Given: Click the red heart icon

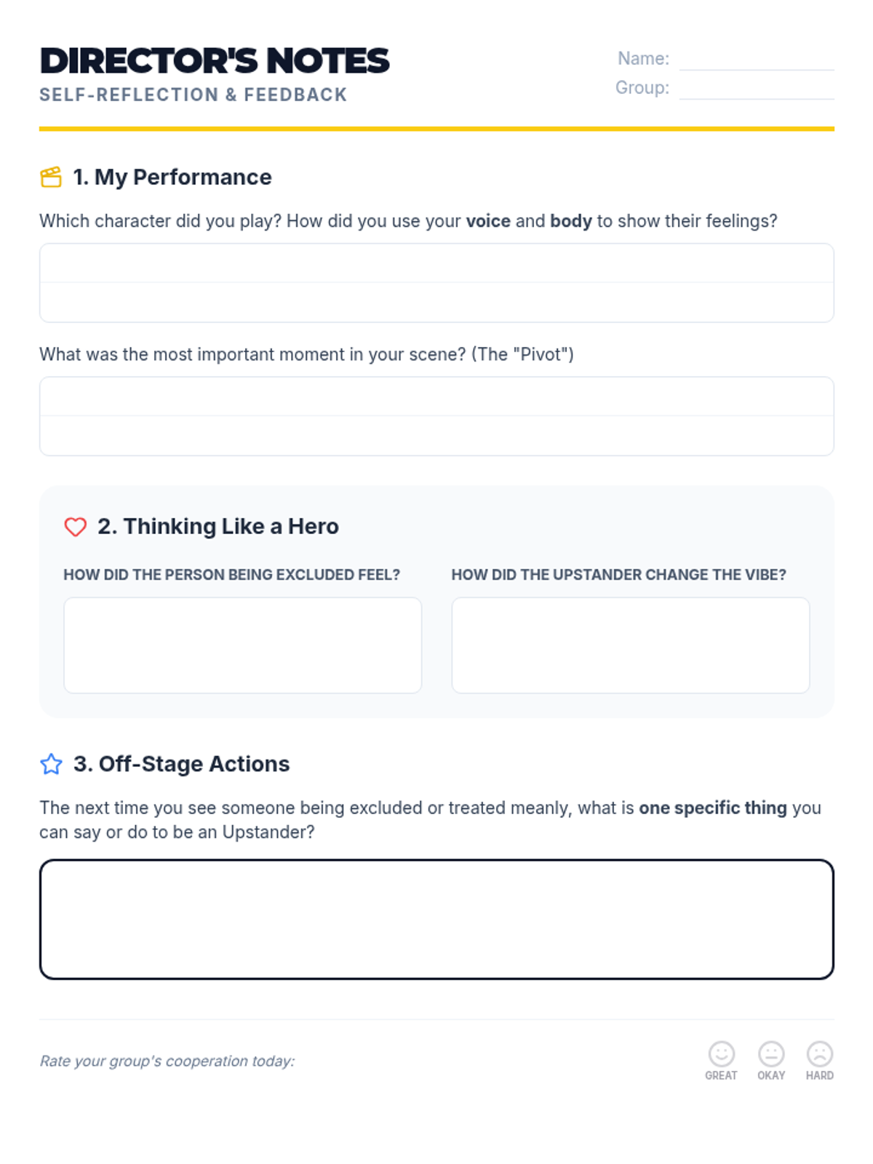Looking at the screenshot, I should pyautogui.click(x=76, y=526).
